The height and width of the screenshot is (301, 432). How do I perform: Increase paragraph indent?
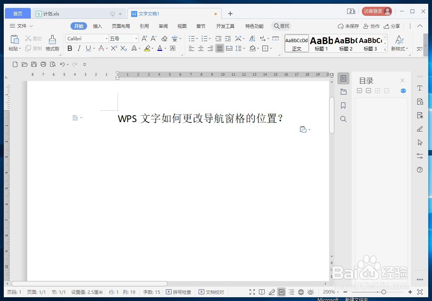[228, 38]
